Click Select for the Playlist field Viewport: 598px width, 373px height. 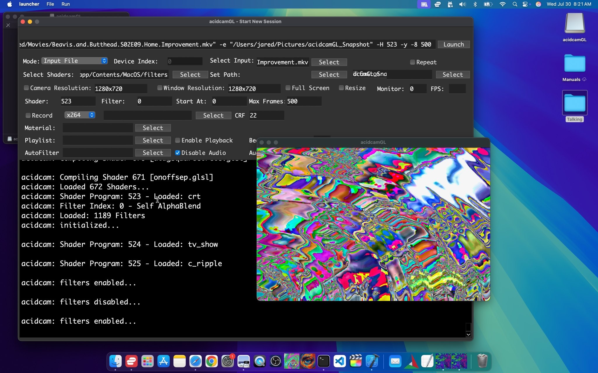(x=153, y=140)
